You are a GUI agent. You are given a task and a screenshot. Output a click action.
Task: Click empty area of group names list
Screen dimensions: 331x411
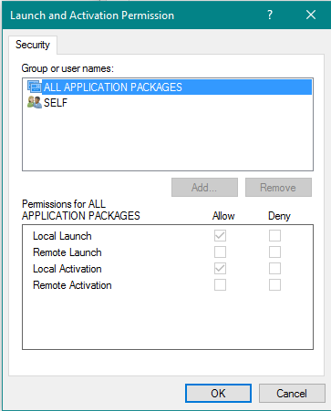pos(168,139)
